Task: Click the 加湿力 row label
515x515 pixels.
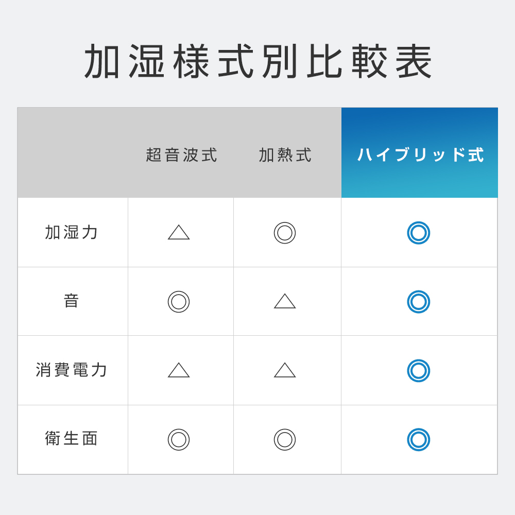Action: (72, 232)
